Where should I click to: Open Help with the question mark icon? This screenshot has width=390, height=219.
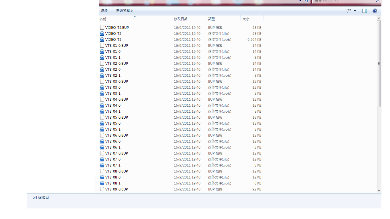pos(375,11)
